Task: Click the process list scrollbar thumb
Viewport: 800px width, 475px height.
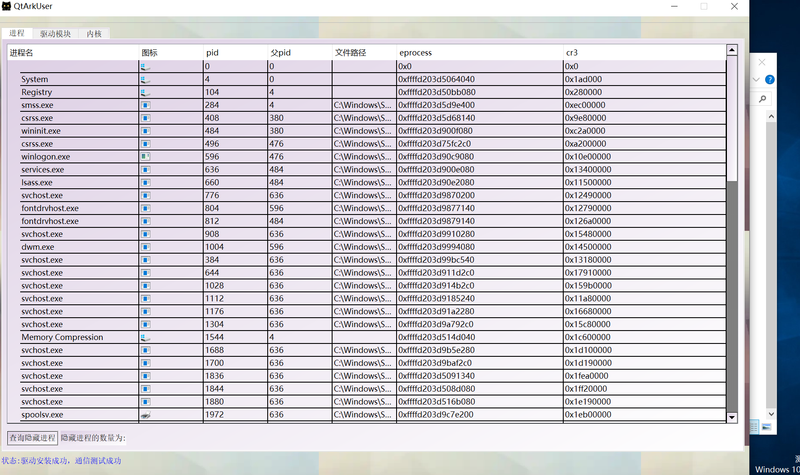Action: click(x=732, y=118)
